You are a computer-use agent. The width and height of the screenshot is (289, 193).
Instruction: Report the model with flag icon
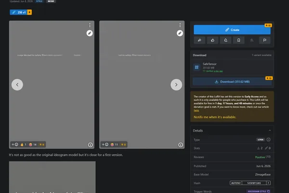pyautogui.click(x=264, y=40)
